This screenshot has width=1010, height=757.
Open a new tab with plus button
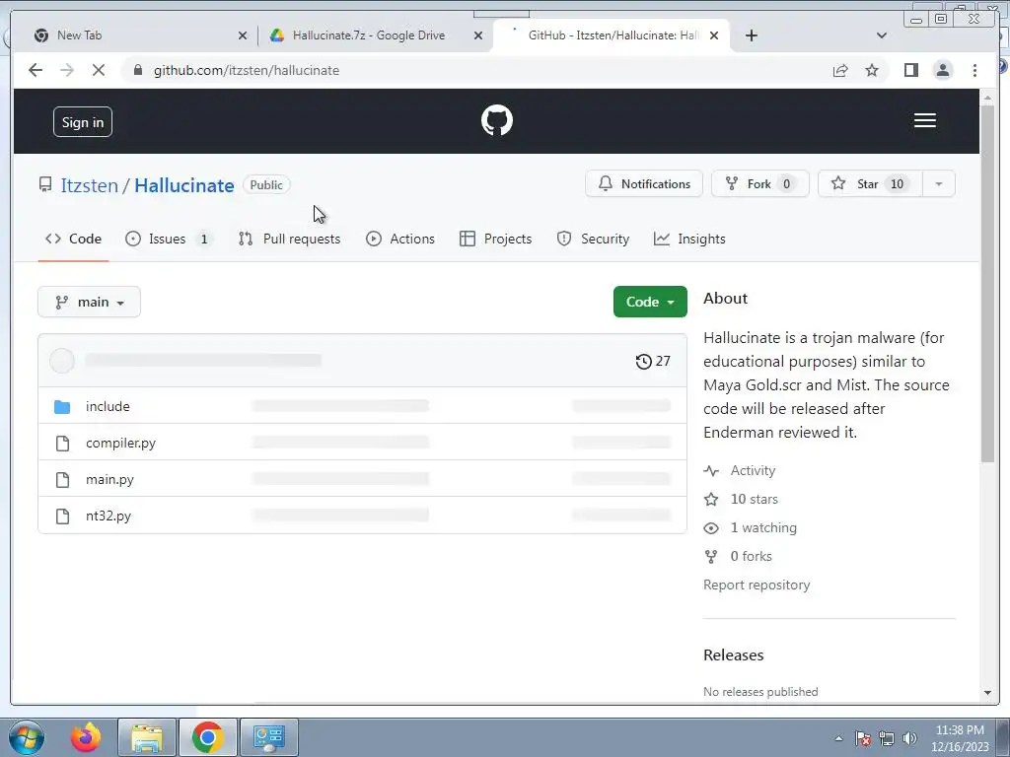coord(751,35)
